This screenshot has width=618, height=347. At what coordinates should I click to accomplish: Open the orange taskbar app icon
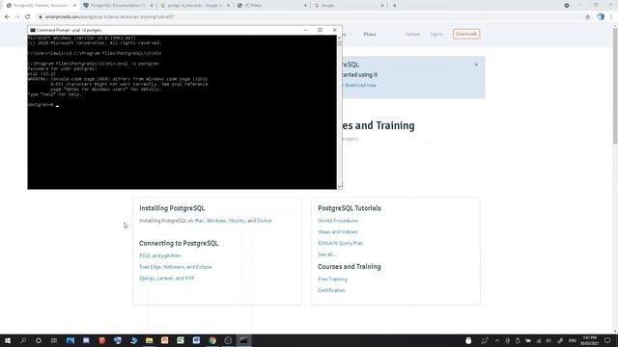(x=165, y=340)
